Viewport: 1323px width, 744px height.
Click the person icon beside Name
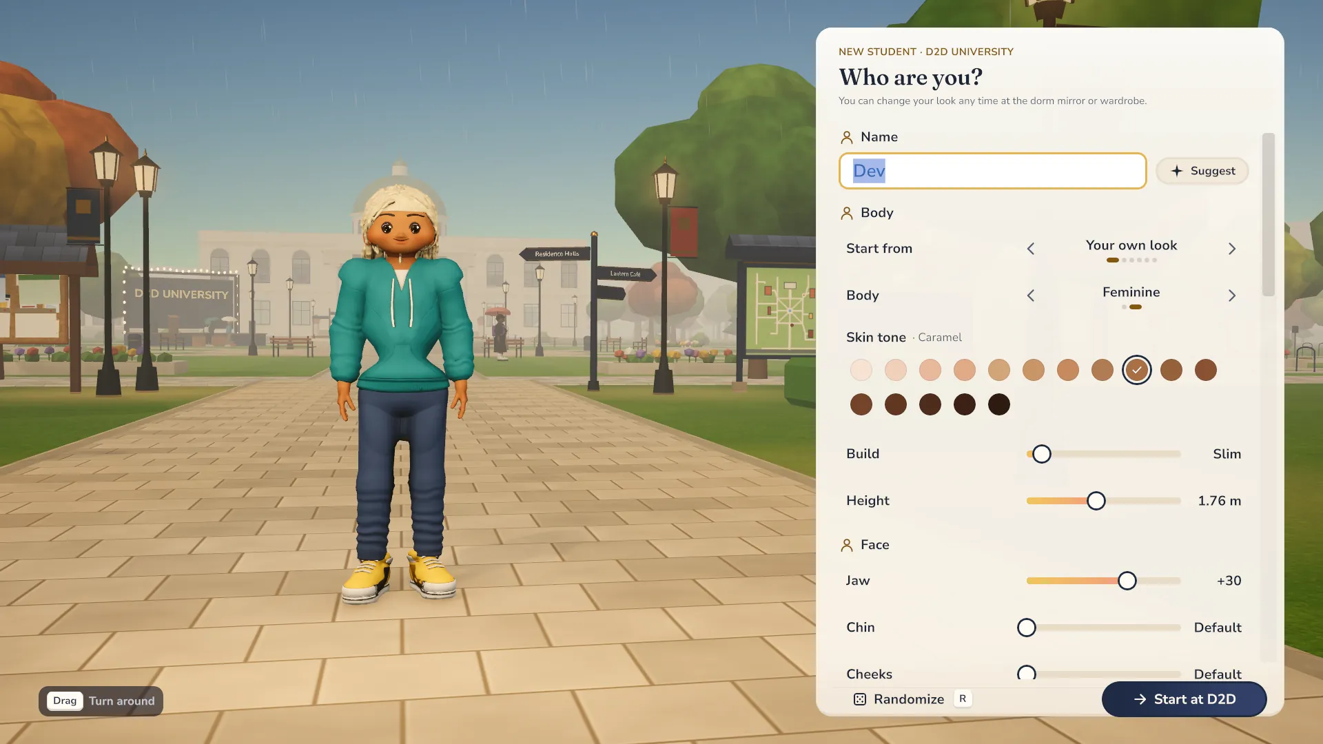coord(847,137)
